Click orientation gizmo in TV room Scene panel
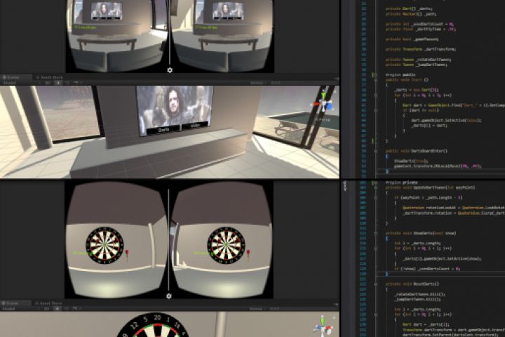Screen dimensions: 505x337 (323, 104)
